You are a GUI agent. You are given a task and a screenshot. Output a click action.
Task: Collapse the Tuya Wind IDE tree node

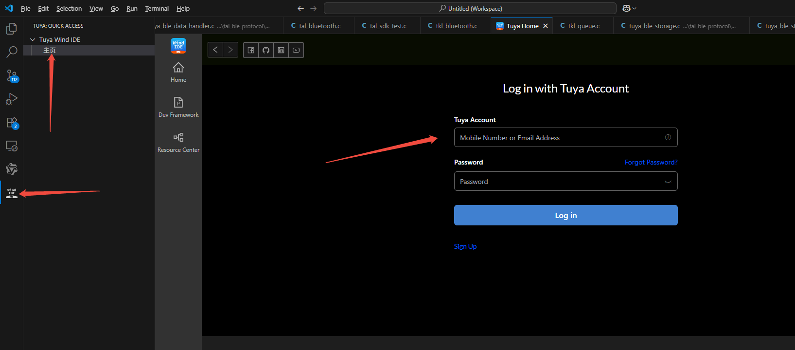(x=33, y=39)
